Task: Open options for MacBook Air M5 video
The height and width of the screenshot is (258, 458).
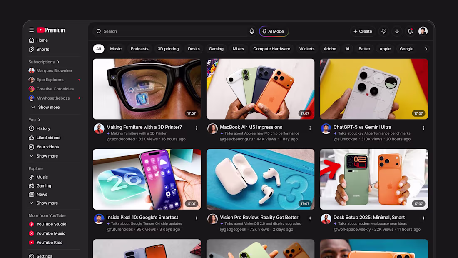Action: pos(310,128)
